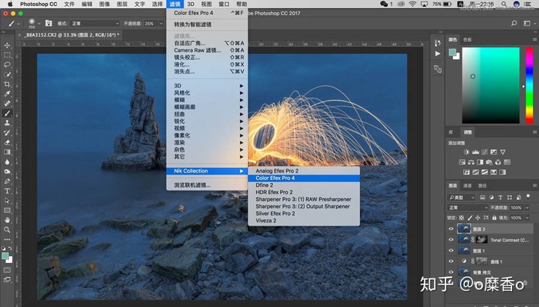Choose 转换为智能滤镜 menu item
Image resolution: width=539 pixels, height=307 pixels.
click(x=207, y=25)
